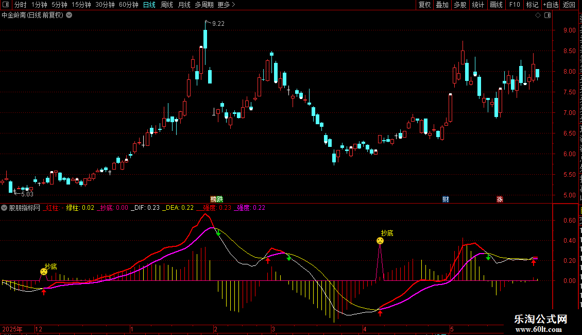This screenshot has width=582, height=335.
Task: Click the 榜 marker on the timeline
Action: 213,199
